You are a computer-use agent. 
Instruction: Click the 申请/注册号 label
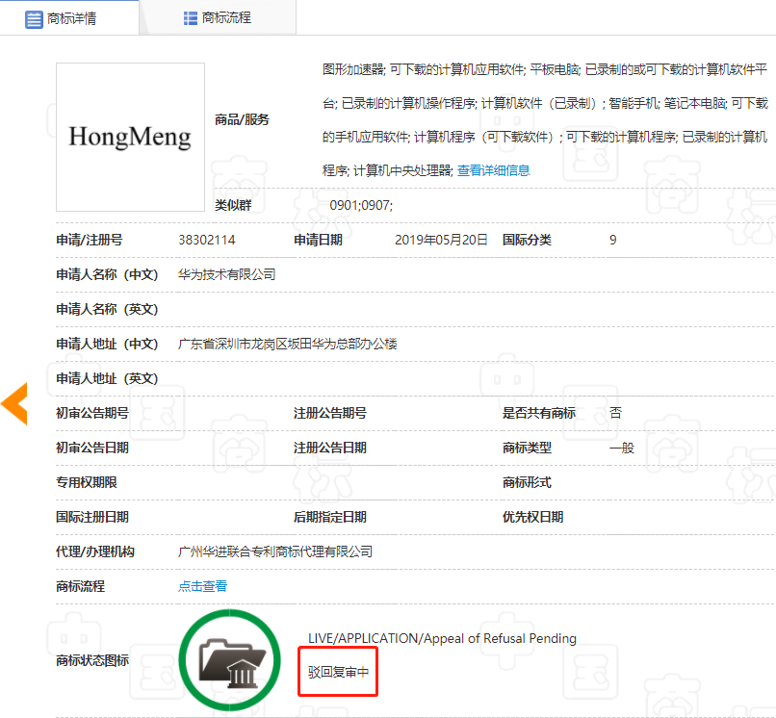coord(90,240)
